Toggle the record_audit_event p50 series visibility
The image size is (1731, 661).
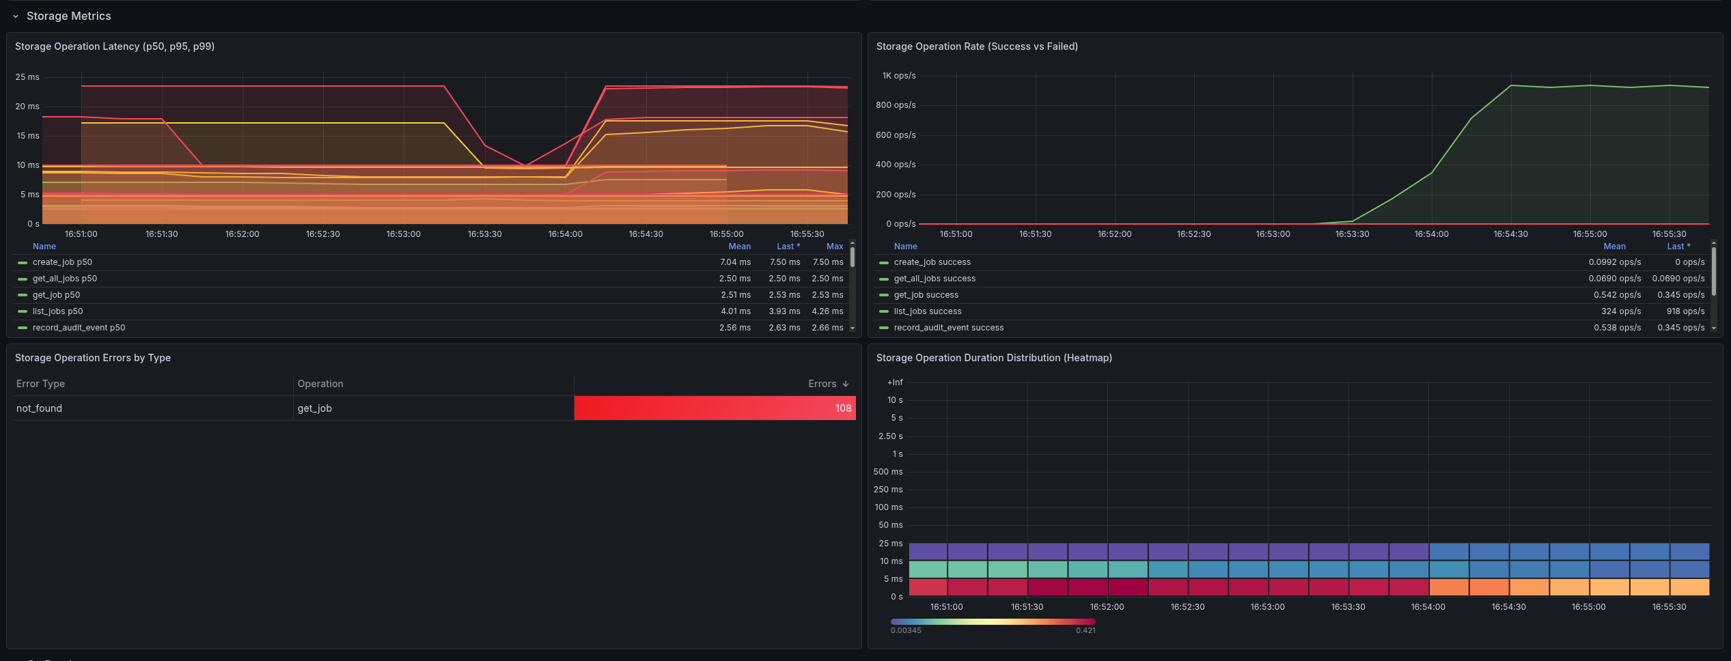[x=79, y=328]
